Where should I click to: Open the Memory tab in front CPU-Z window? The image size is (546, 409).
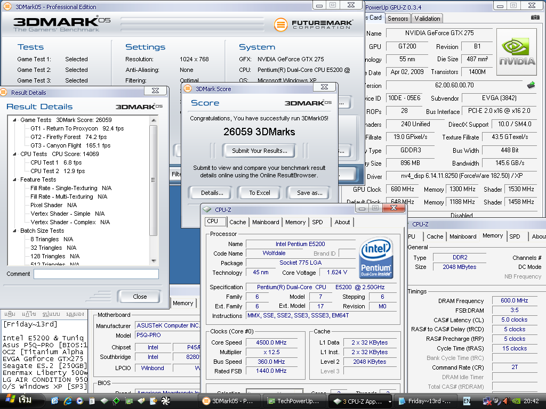(x=295, y=222)
